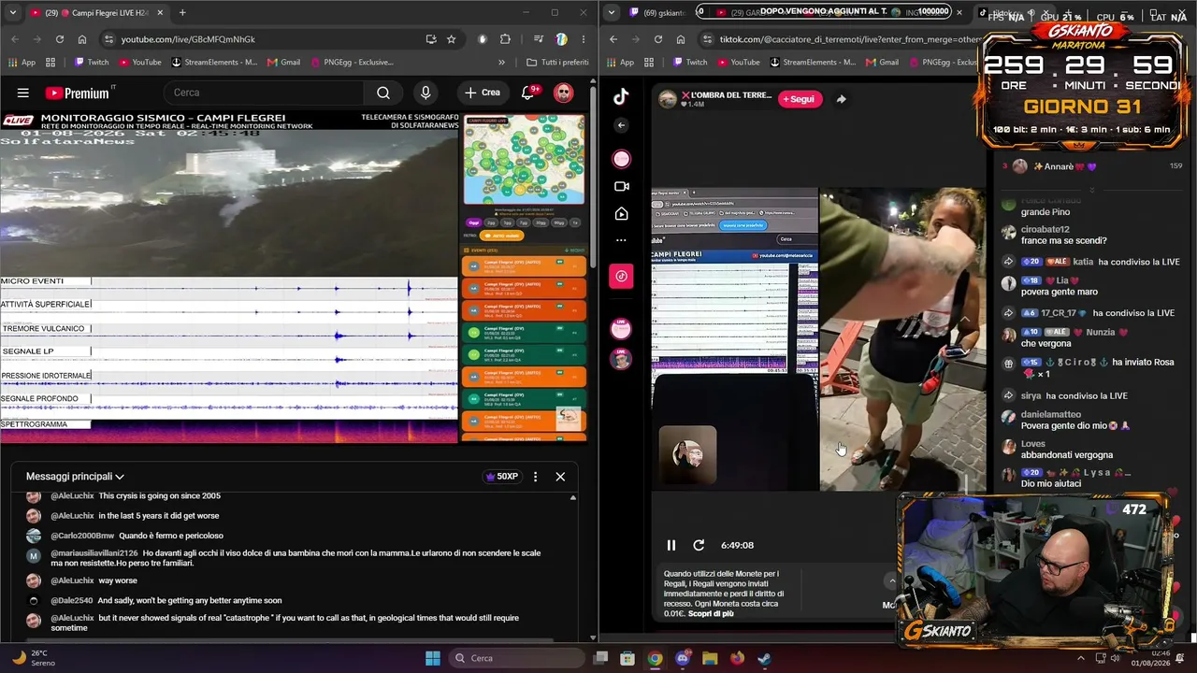The height and width of the screenshot is (673, 1197).
Task: Open the TikTok LIVE camera sidebar icon
Action: pyautogui.click(x=621, y=187)
